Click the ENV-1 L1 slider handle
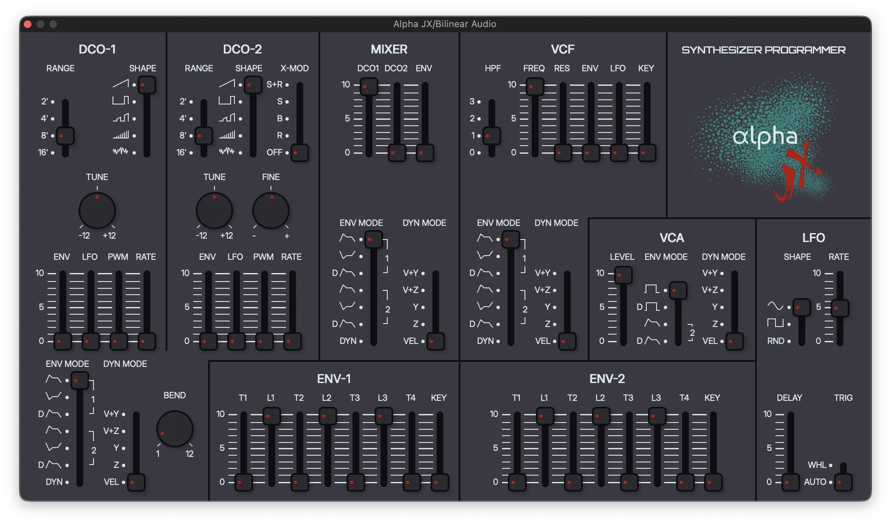The image size is (891, 524). click(271, 416)
